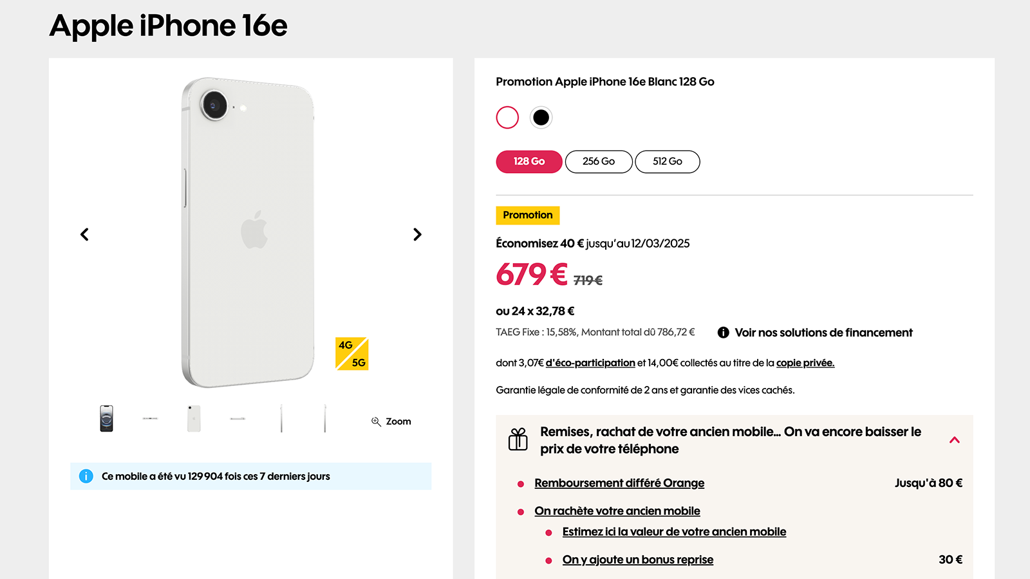This screenshot has width=1030, height=579.
Task: Select the 512 Go storage option
Action: [668, 161]
